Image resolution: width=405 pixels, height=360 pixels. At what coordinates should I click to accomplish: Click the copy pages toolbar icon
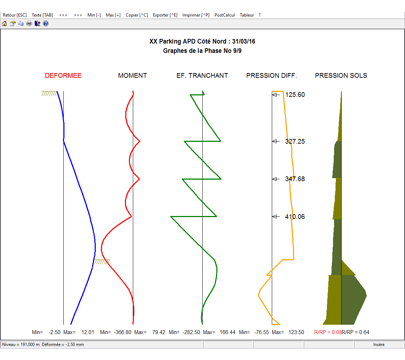coord(21,23)
